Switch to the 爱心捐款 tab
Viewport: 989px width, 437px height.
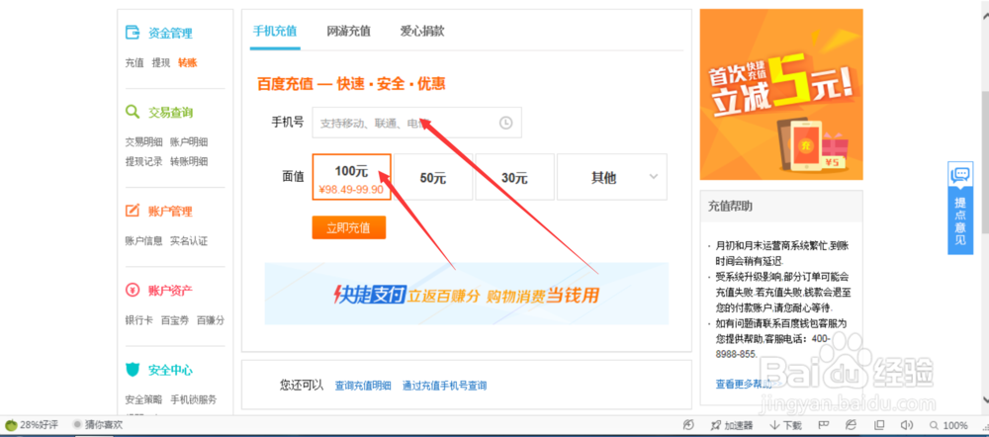point(422,31)
